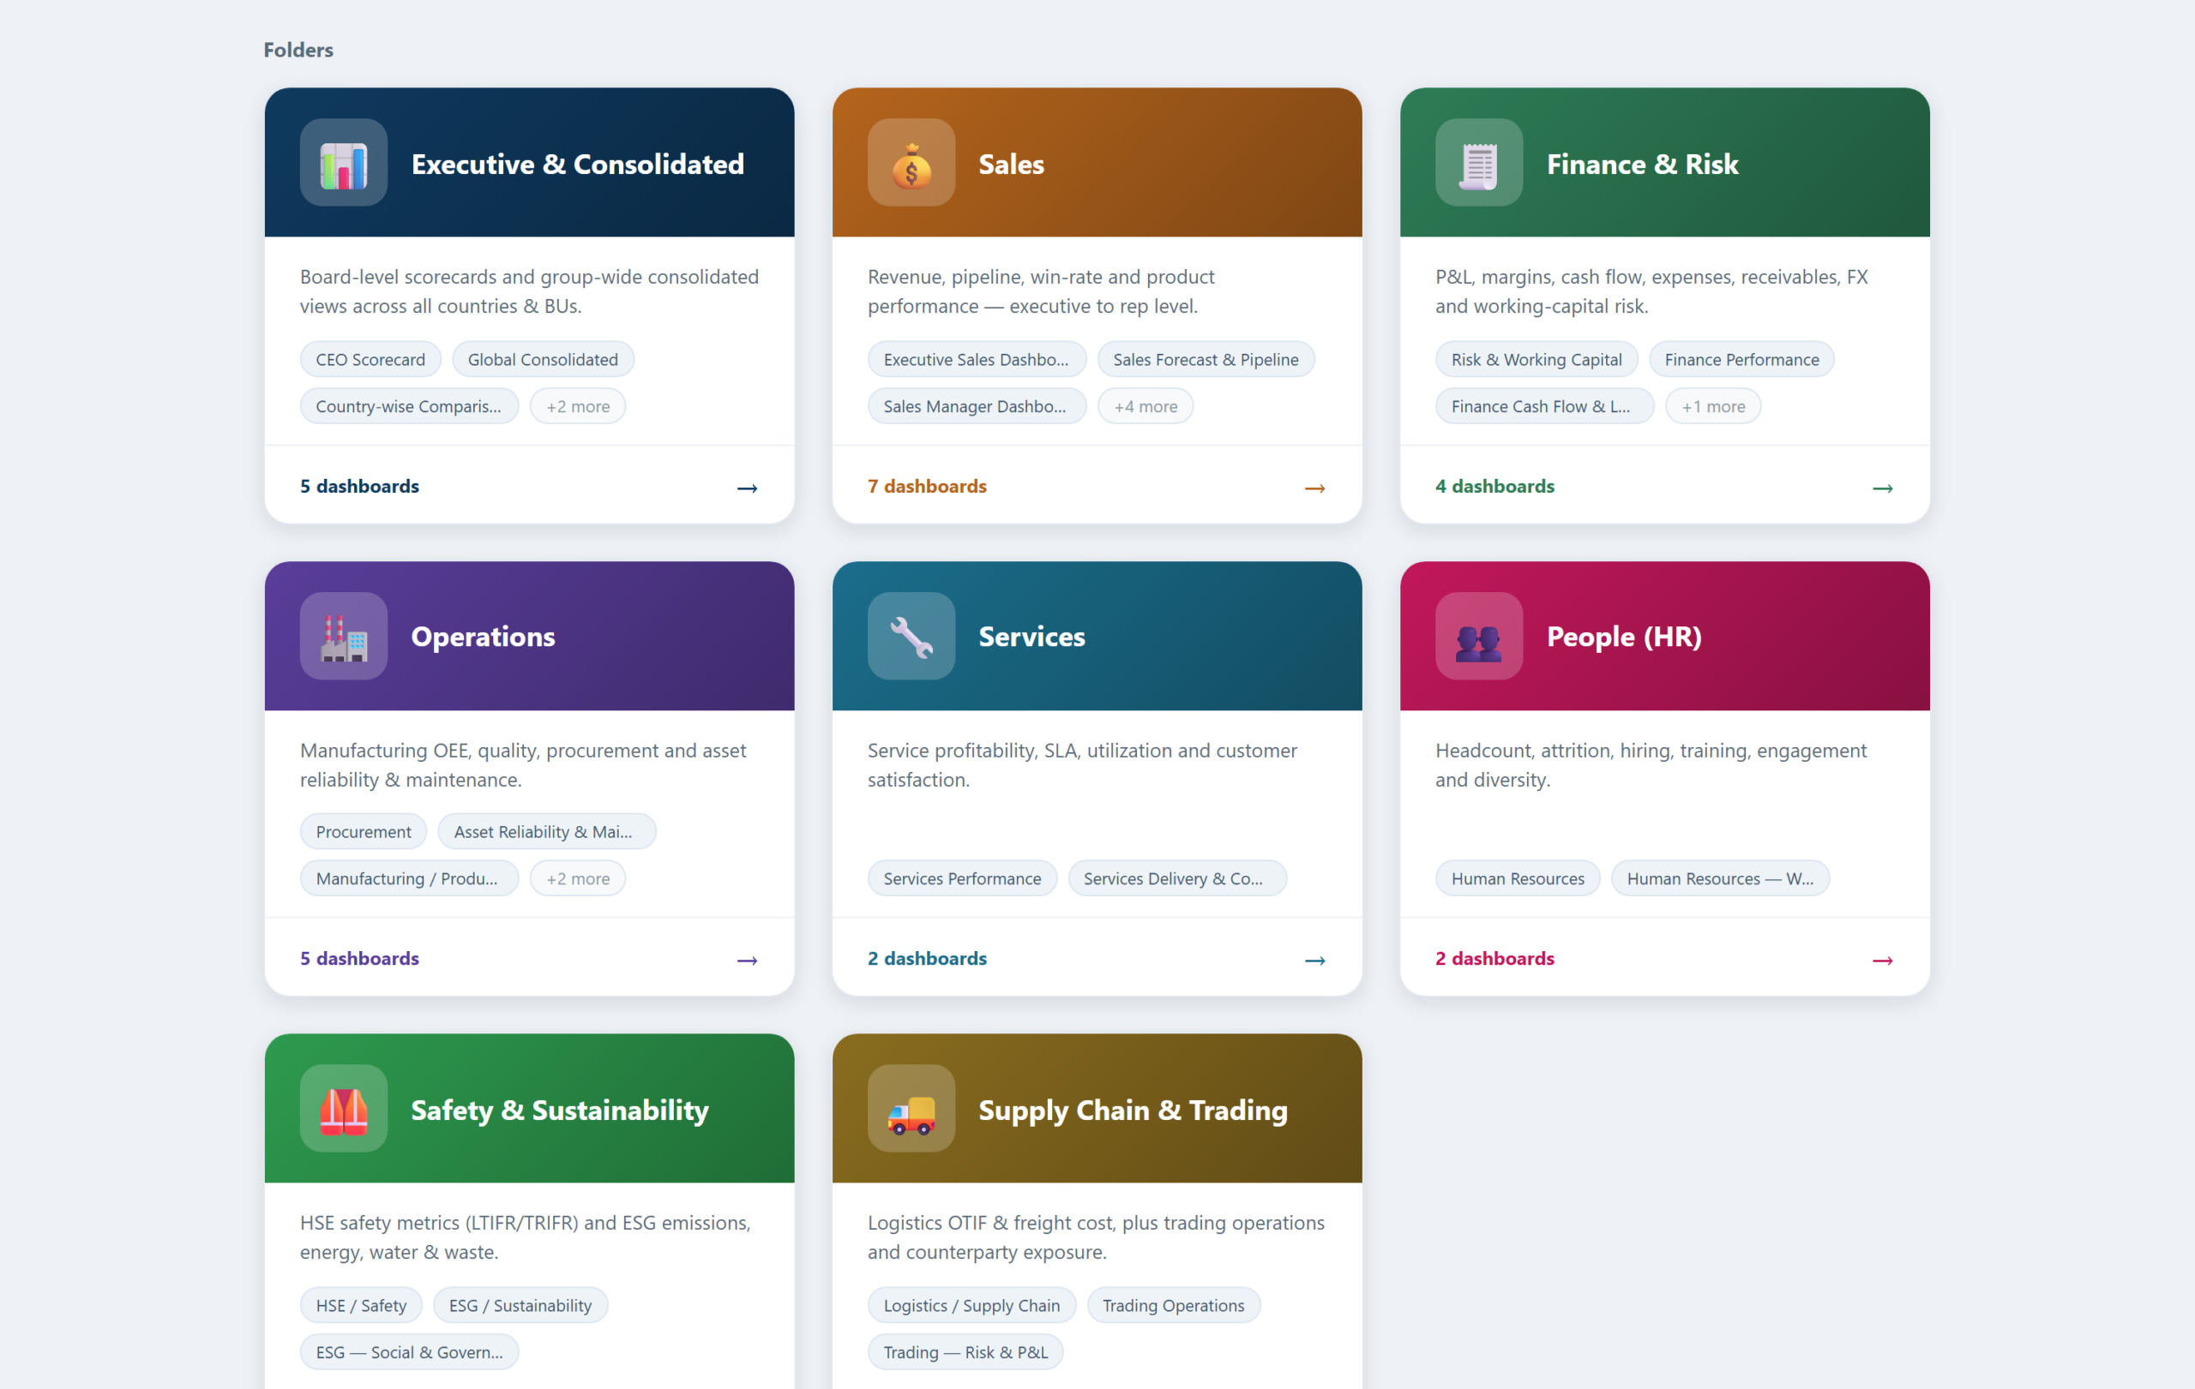Viewport: 2195px width, 1389px height.
Task: Open the Safety & Sustainability folder title
Action: click(560, 1110)
